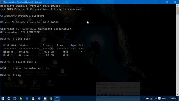179x101 pixels.
Task: Close the Command Prompt diskpart window
Action: (x=175, y=2)
